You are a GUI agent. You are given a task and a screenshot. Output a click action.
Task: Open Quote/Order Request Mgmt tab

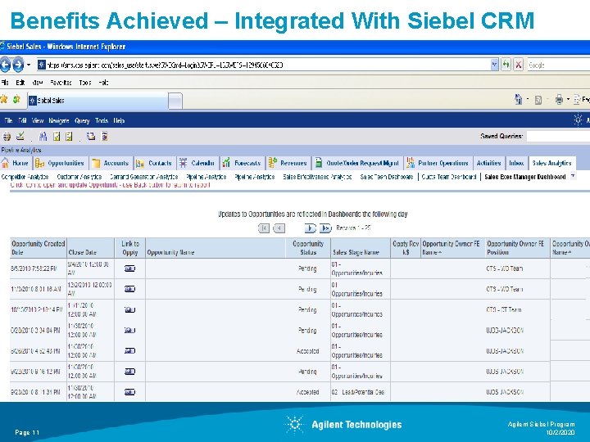tap(357, 163)
